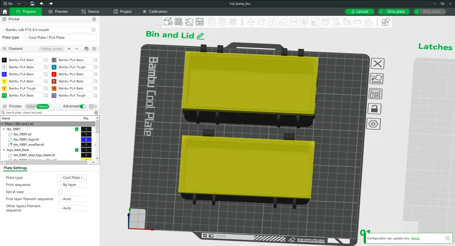This screenshot has height=246, width=455.
Task: Switch Process mode to Global
Action: coord(31,106)
